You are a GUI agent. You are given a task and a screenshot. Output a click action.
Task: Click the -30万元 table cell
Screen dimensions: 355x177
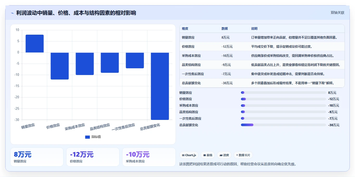pos(227,83)
